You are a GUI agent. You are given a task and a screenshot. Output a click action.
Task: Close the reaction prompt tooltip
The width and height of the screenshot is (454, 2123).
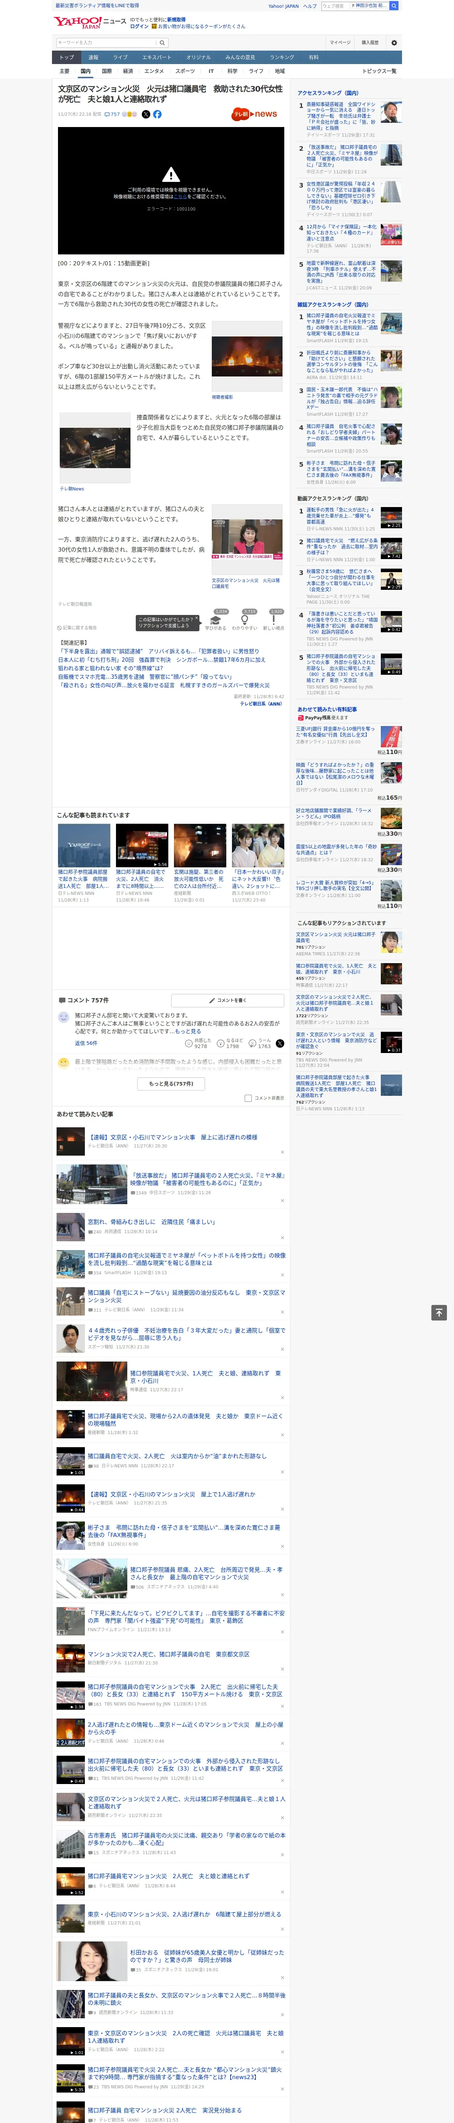click(197, 619)
